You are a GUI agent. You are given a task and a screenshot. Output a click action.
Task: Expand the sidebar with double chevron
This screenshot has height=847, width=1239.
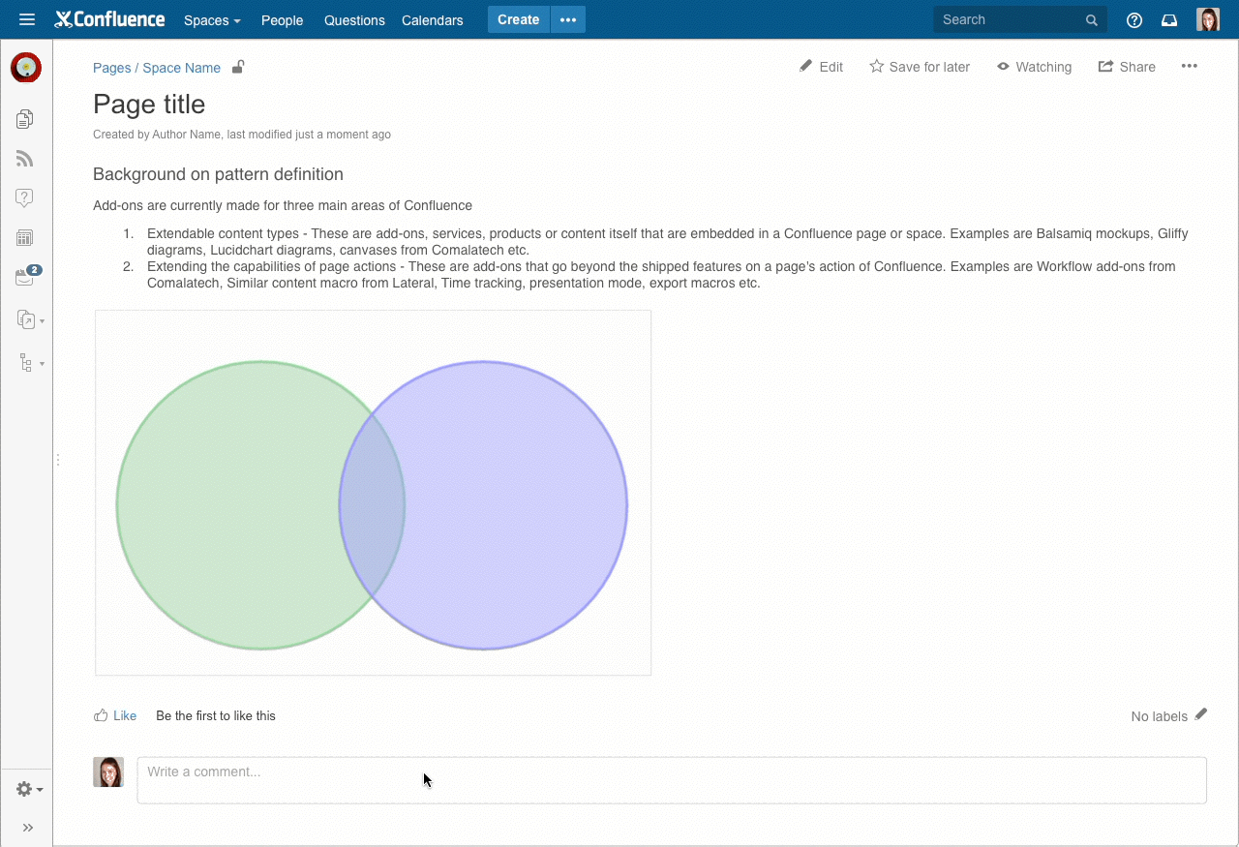[28, 828]
